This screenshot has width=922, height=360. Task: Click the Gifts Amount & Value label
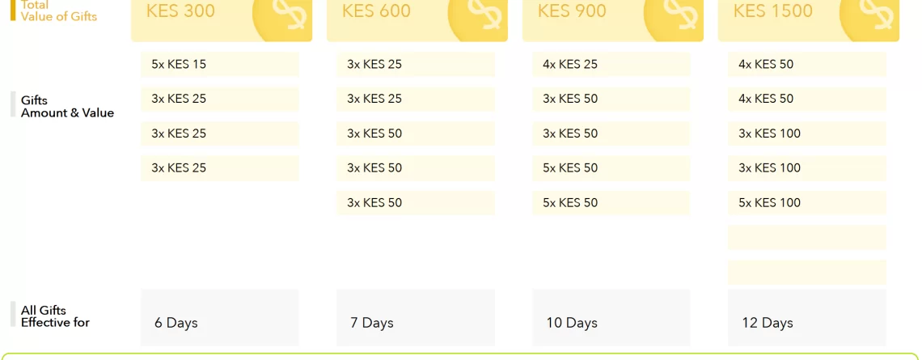(67, 107)
